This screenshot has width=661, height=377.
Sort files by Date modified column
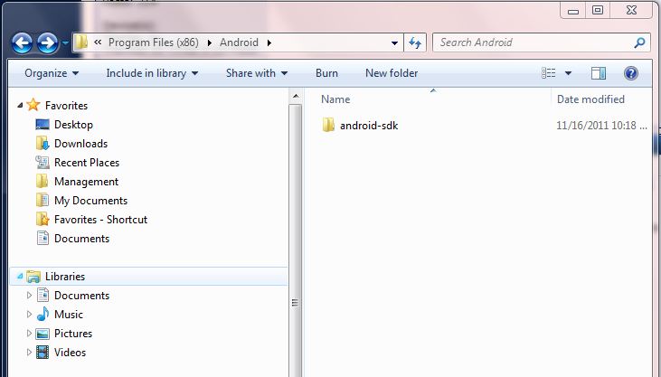point(590,99)
